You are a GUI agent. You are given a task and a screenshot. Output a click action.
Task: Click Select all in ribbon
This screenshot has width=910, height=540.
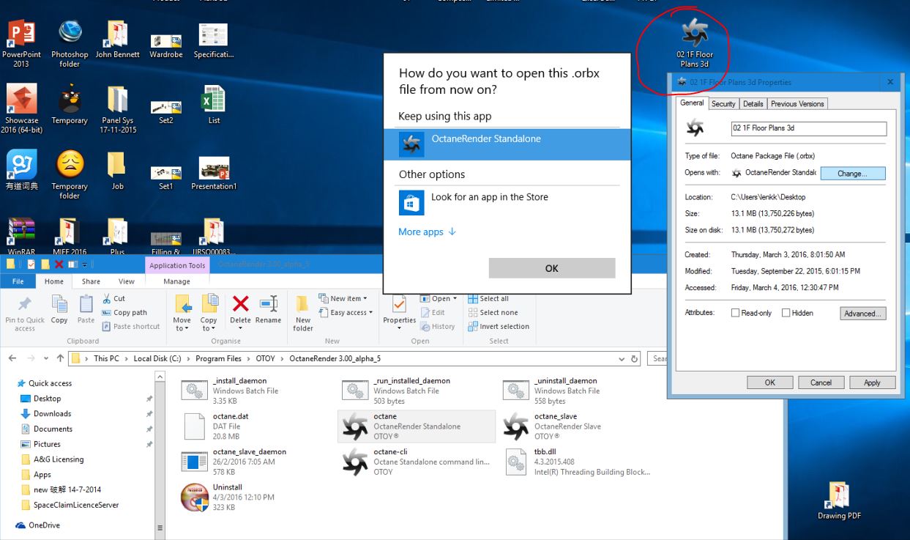(488, 299)
